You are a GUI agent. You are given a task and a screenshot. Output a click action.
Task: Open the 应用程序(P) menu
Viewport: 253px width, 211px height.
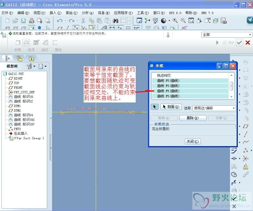123,13
